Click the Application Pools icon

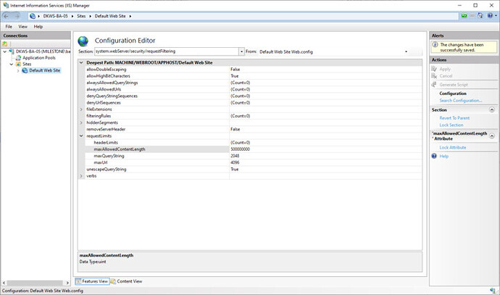pyautogui.click(x=19, y=58)
